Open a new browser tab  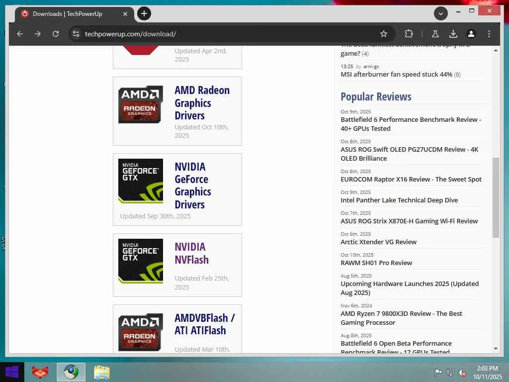[x=144, y=13]
